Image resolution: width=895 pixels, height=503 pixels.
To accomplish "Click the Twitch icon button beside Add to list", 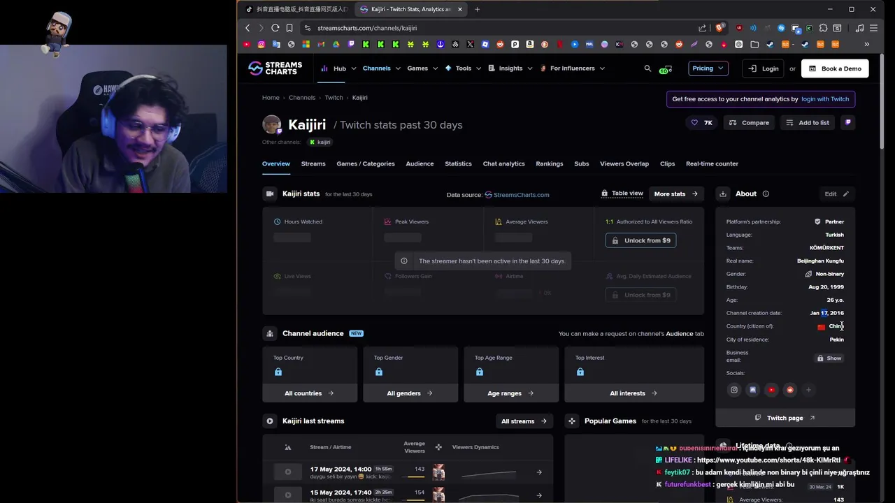I will (x=848, y=122).
